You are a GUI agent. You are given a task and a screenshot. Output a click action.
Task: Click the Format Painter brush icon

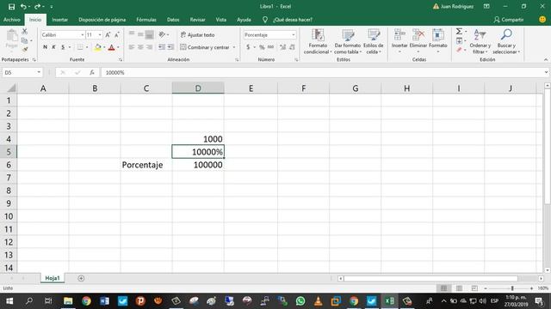tap(25, 50)
